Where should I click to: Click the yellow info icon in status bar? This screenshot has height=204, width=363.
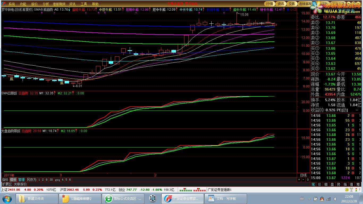tap(347, 190)
